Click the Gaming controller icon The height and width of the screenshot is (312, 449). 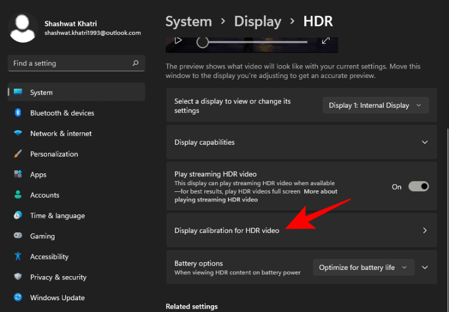[x=18, y=236]
